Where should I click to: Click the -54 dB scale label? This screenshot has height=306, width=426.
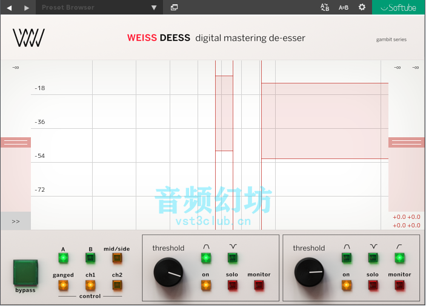pos(39,156)
